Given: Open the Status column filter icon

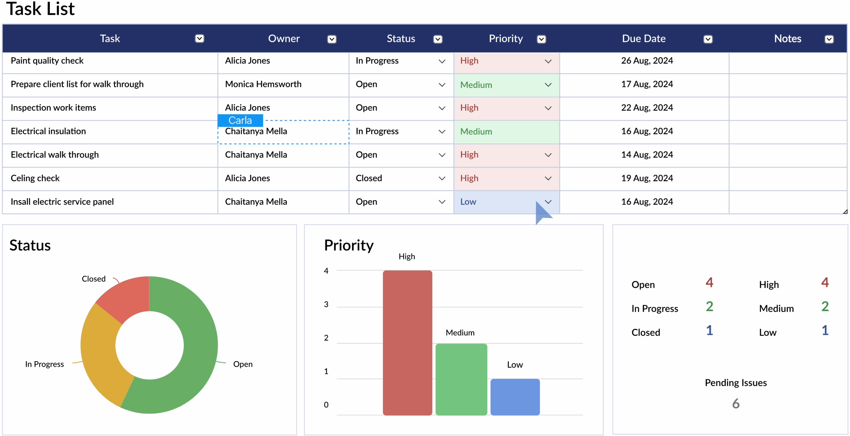Looking at the screenshot, I should click(x=438, y=39).
